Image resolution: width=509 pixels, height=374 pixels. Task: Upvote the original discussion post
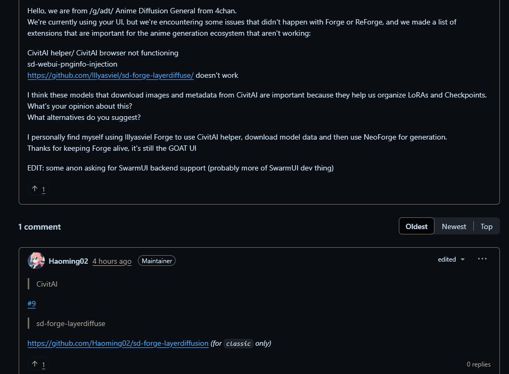click(x=35, y=189)
